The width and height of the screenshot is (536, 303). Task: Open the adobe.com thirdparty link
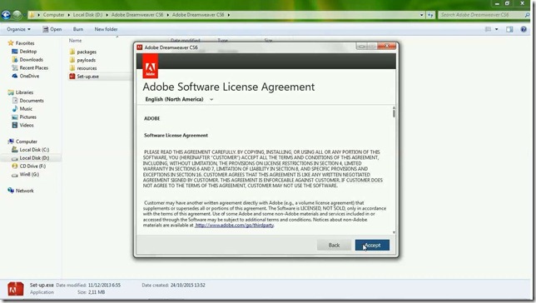pyautogui.click(x=234, y=226)
